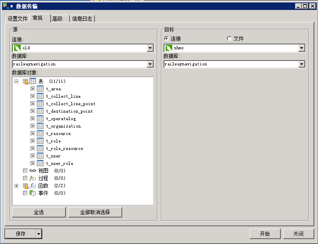Switch to the 信息日志 tab
The height and width of the screenshot is (244, 318).
click(x=82, y=19)
